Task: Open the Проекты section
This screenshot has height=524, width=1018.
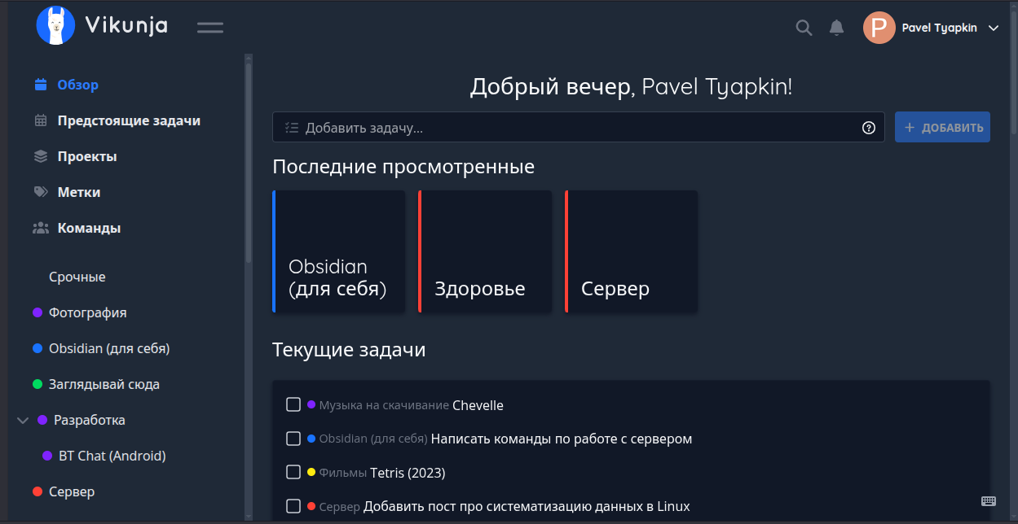Action: [x=86, y=156]
